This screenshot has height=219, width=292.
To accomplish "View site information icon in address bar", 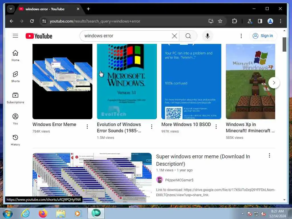I will click(44, 21).
